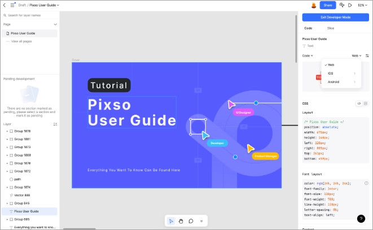Open the AI assistant icon beside Share
Screen dimensions: 373x230
(x=342, y=5)
